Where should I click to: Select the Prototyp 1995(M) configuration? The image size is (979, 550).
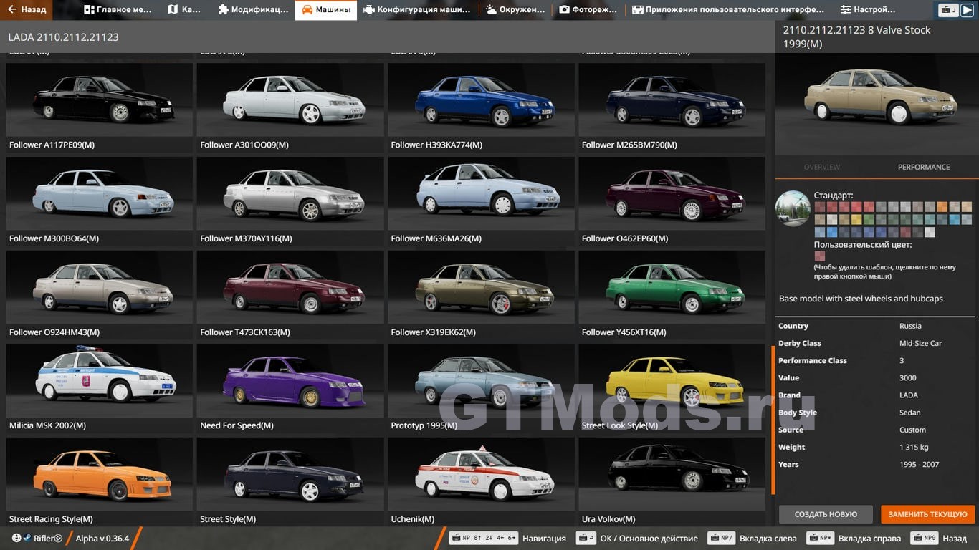pos(481,388)
